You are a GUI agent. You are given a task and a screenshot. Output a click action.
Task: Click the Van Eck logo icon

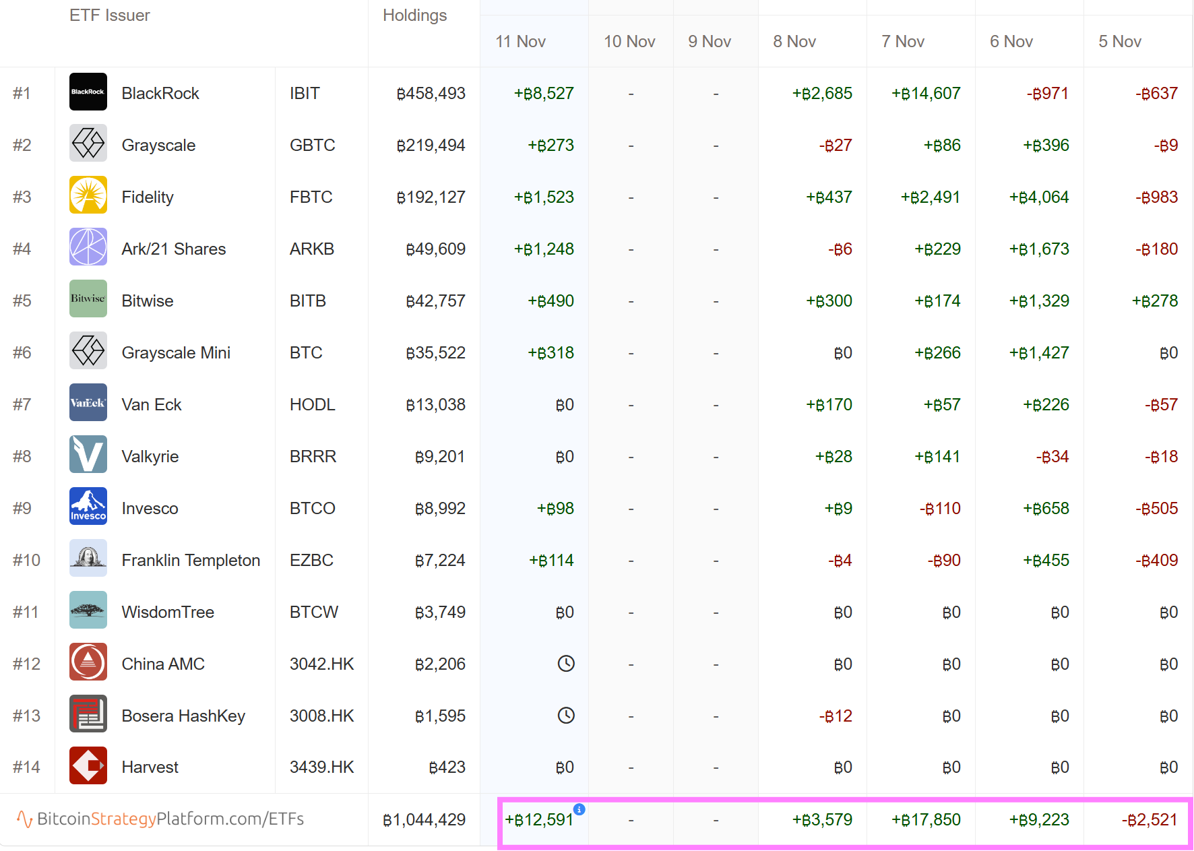tap(88, 403)
